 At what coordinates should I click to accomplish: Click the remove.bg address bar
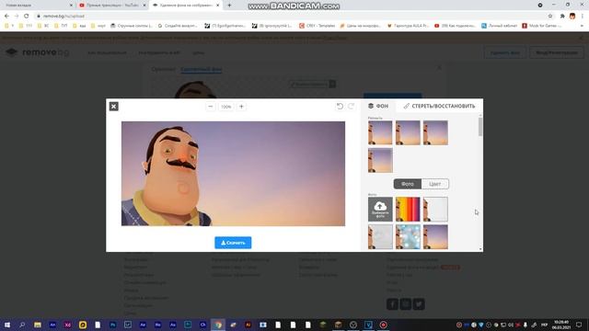point(293,17)
